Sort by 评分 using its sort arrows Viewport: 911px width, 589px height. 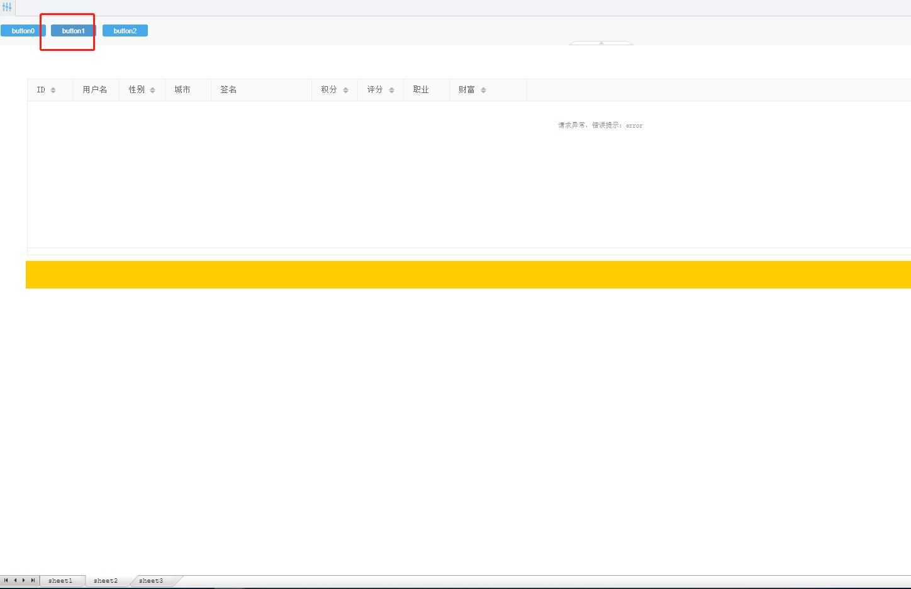pos(391,90)
